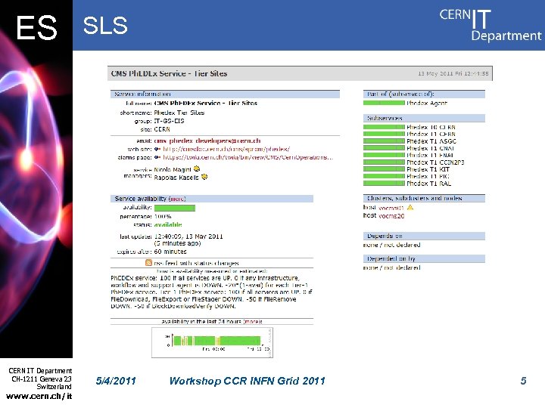Click the 24-hour availability graph thumbnail
The height and width of the screenshot is (408, 545).
pyautogui.click(x=213, y=342)
